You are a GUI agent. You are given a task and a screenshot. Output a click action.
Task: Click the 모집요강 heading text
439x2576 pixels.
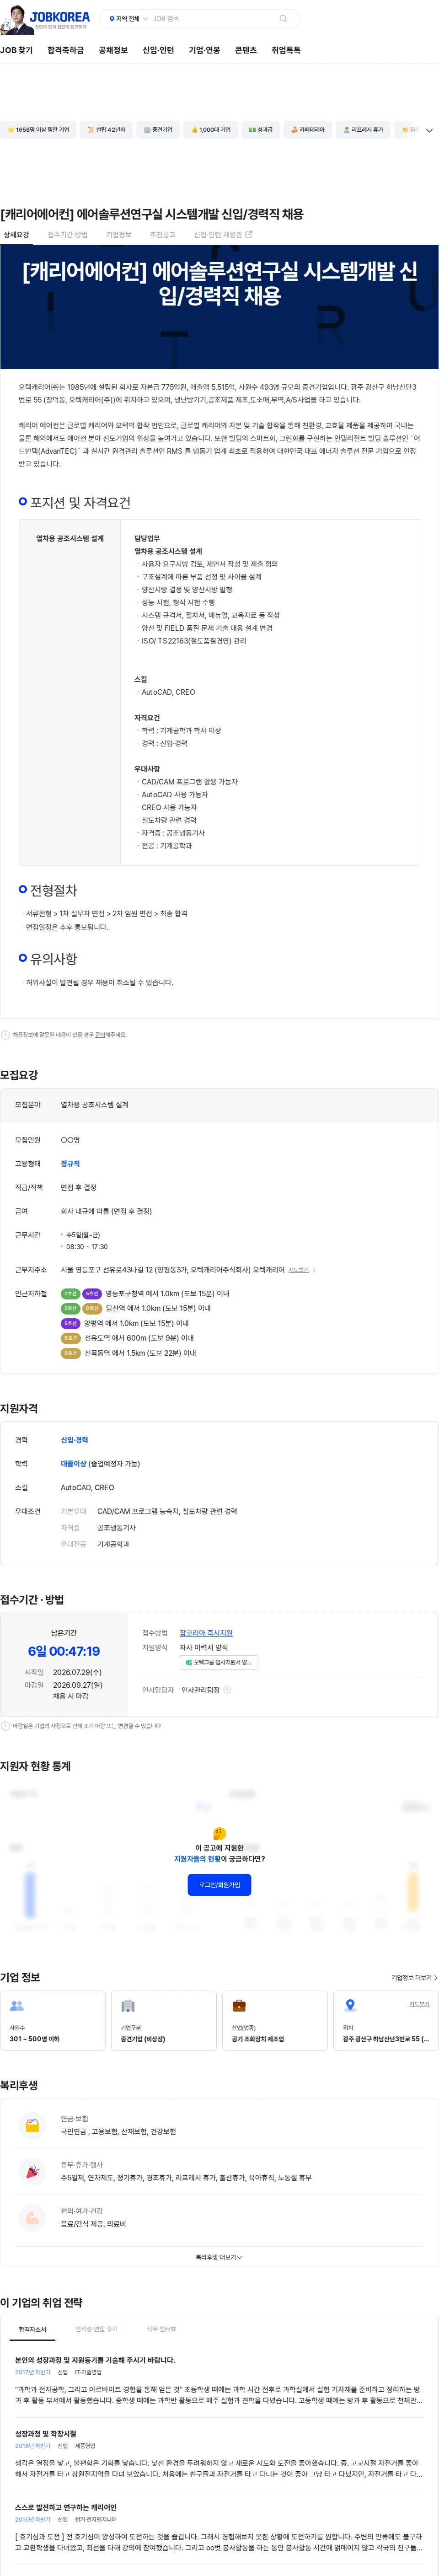(19, 1075)
